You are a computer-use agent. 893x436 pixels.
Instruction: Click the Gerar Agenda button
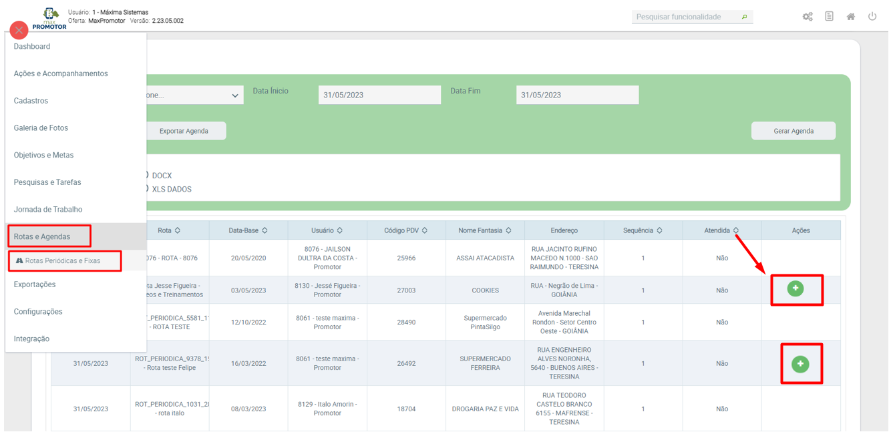tap(793, 131)
